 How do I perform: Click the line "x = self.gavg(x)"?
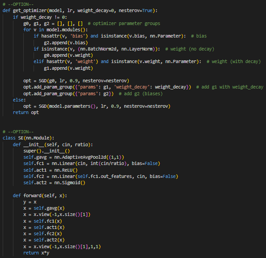tap(44, 208)
